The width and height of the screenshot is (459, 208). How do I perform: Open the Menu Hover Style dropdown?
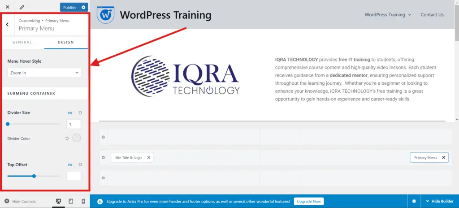(44, 73)
